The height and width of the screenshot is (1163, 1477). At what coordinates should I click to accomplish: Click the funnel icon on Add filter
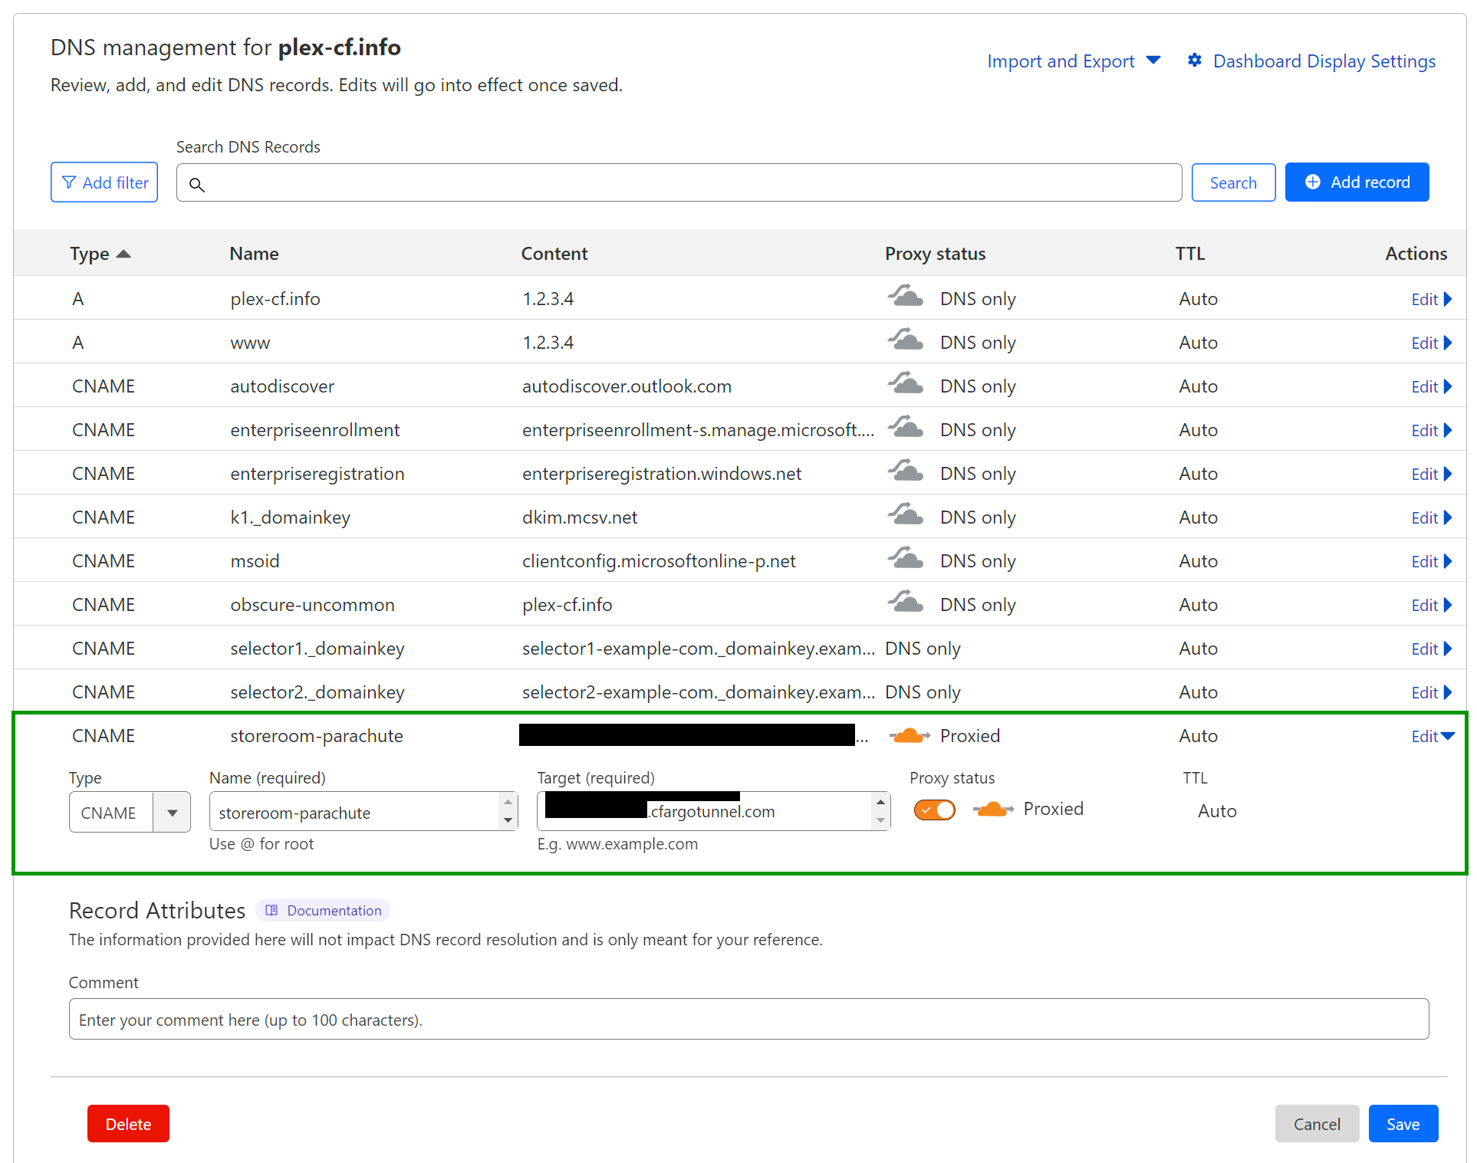tap(69, 182)
